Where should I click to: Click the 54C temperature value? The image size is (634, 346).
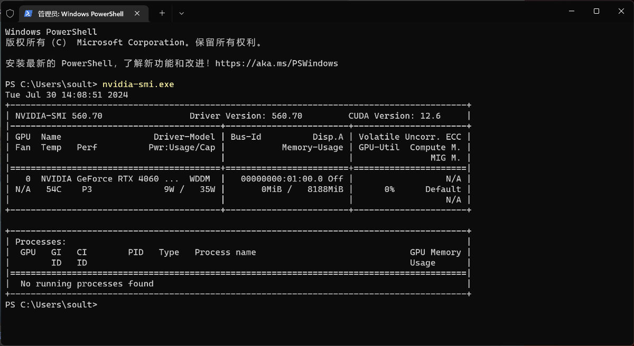coord(54,189)
